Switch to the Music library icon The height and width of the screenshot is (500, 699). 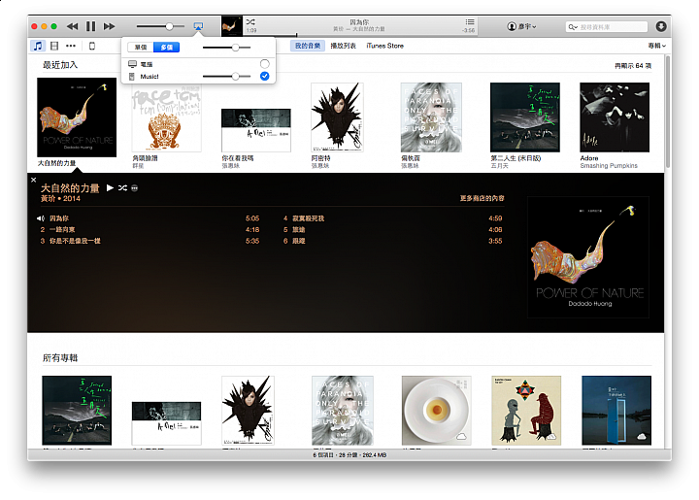point(38,46)
